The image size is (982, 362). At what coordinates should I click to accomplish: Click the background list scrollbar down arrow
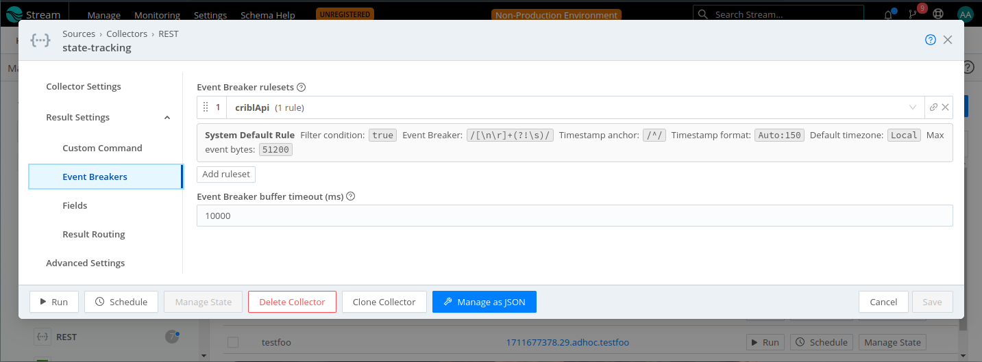click(x=204, y=356)
